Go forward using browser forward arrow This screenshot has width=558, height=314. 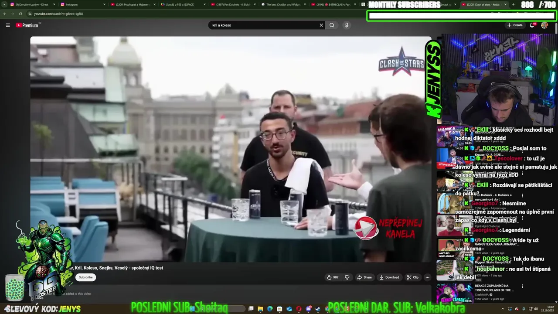coord(13,14)
